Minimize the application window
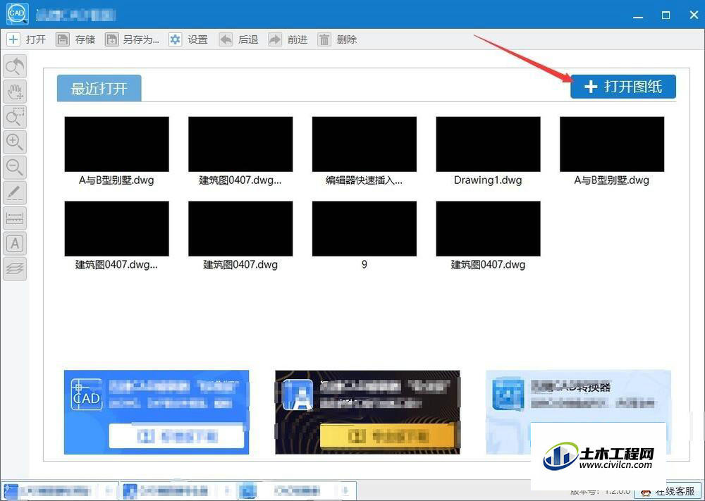 (x=638, y=16)
